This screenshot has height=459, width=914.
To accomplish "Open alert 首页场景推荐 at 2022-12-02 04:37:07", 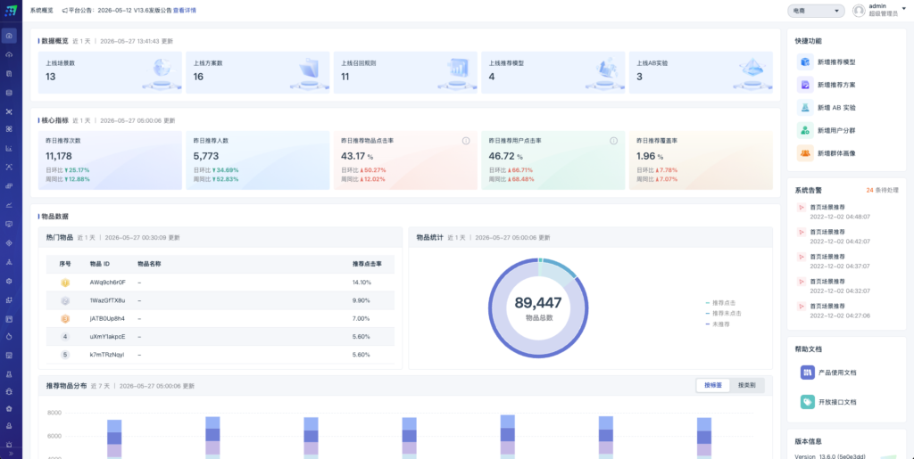I will click(840, 261).
